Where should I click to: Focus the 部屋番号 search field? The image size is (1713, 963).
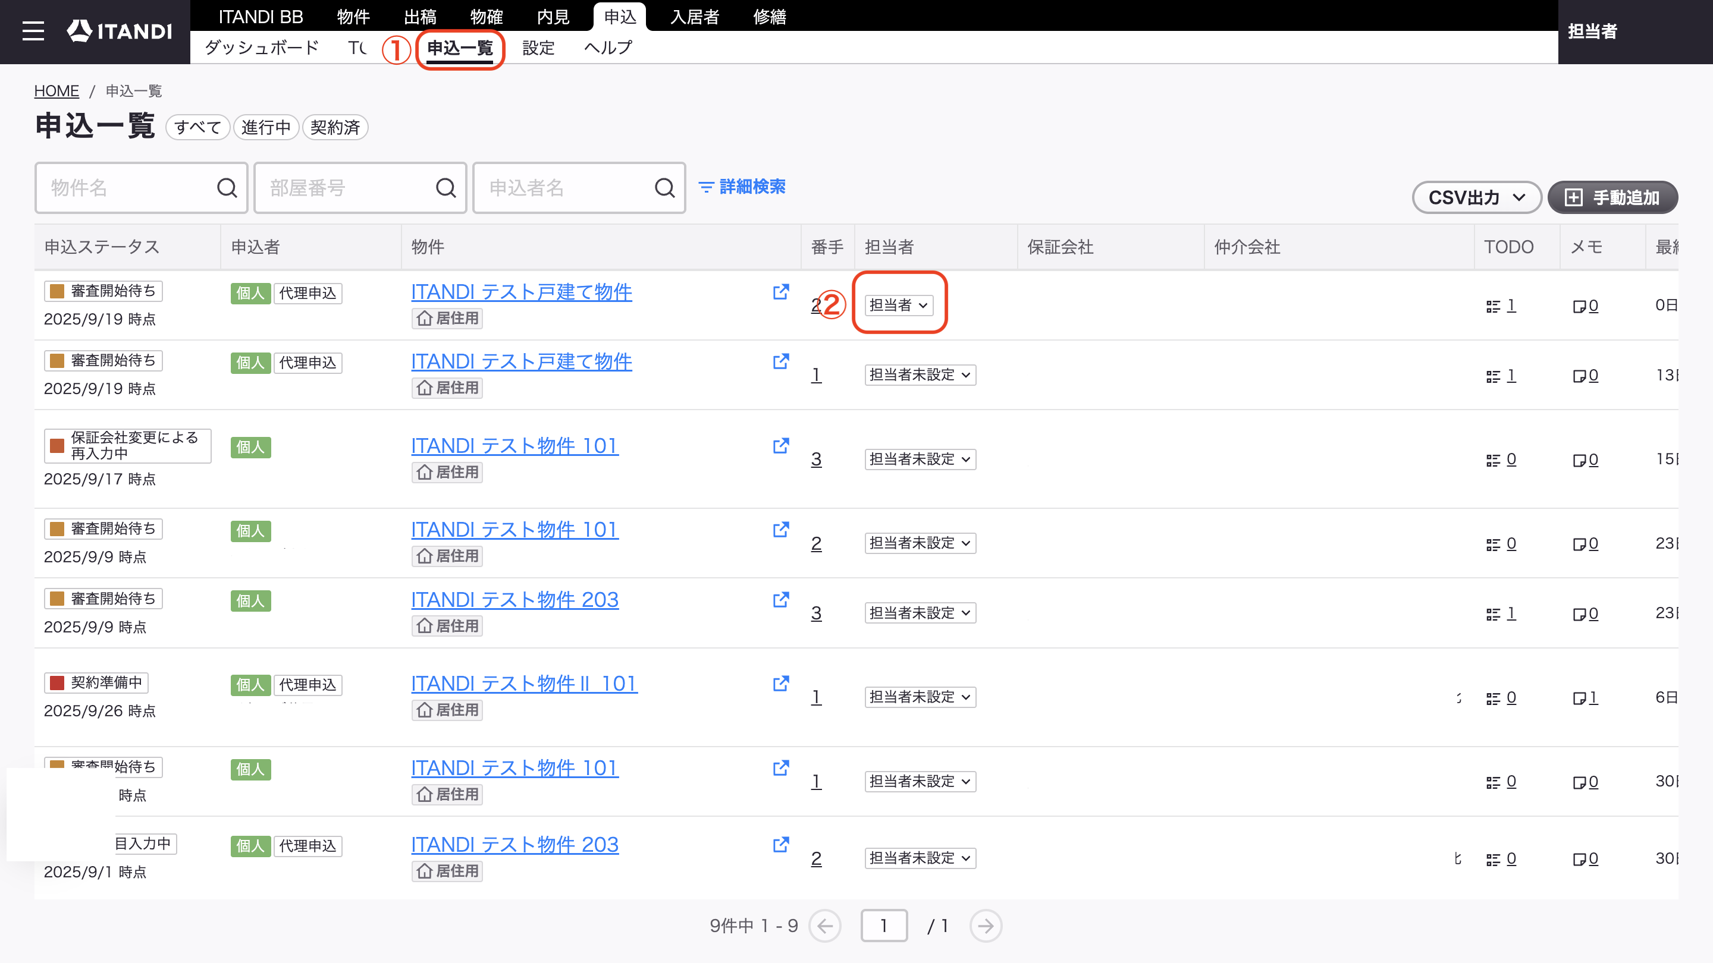[360, 188]
